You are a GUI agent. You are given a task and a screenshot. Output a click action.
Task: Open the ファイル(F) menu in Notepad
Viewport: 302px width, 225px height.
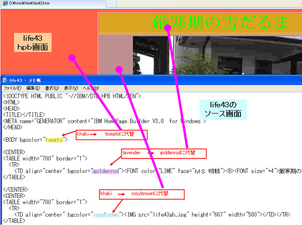13,88
